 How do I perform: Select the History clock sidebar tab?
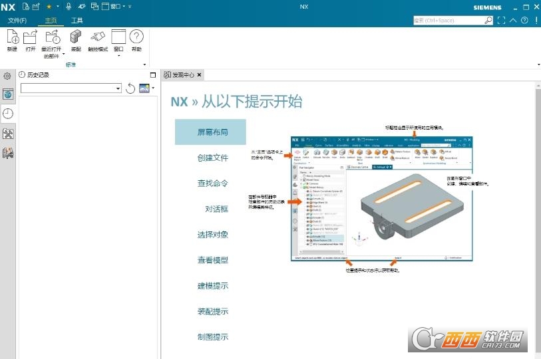click(x=8, y=114)
